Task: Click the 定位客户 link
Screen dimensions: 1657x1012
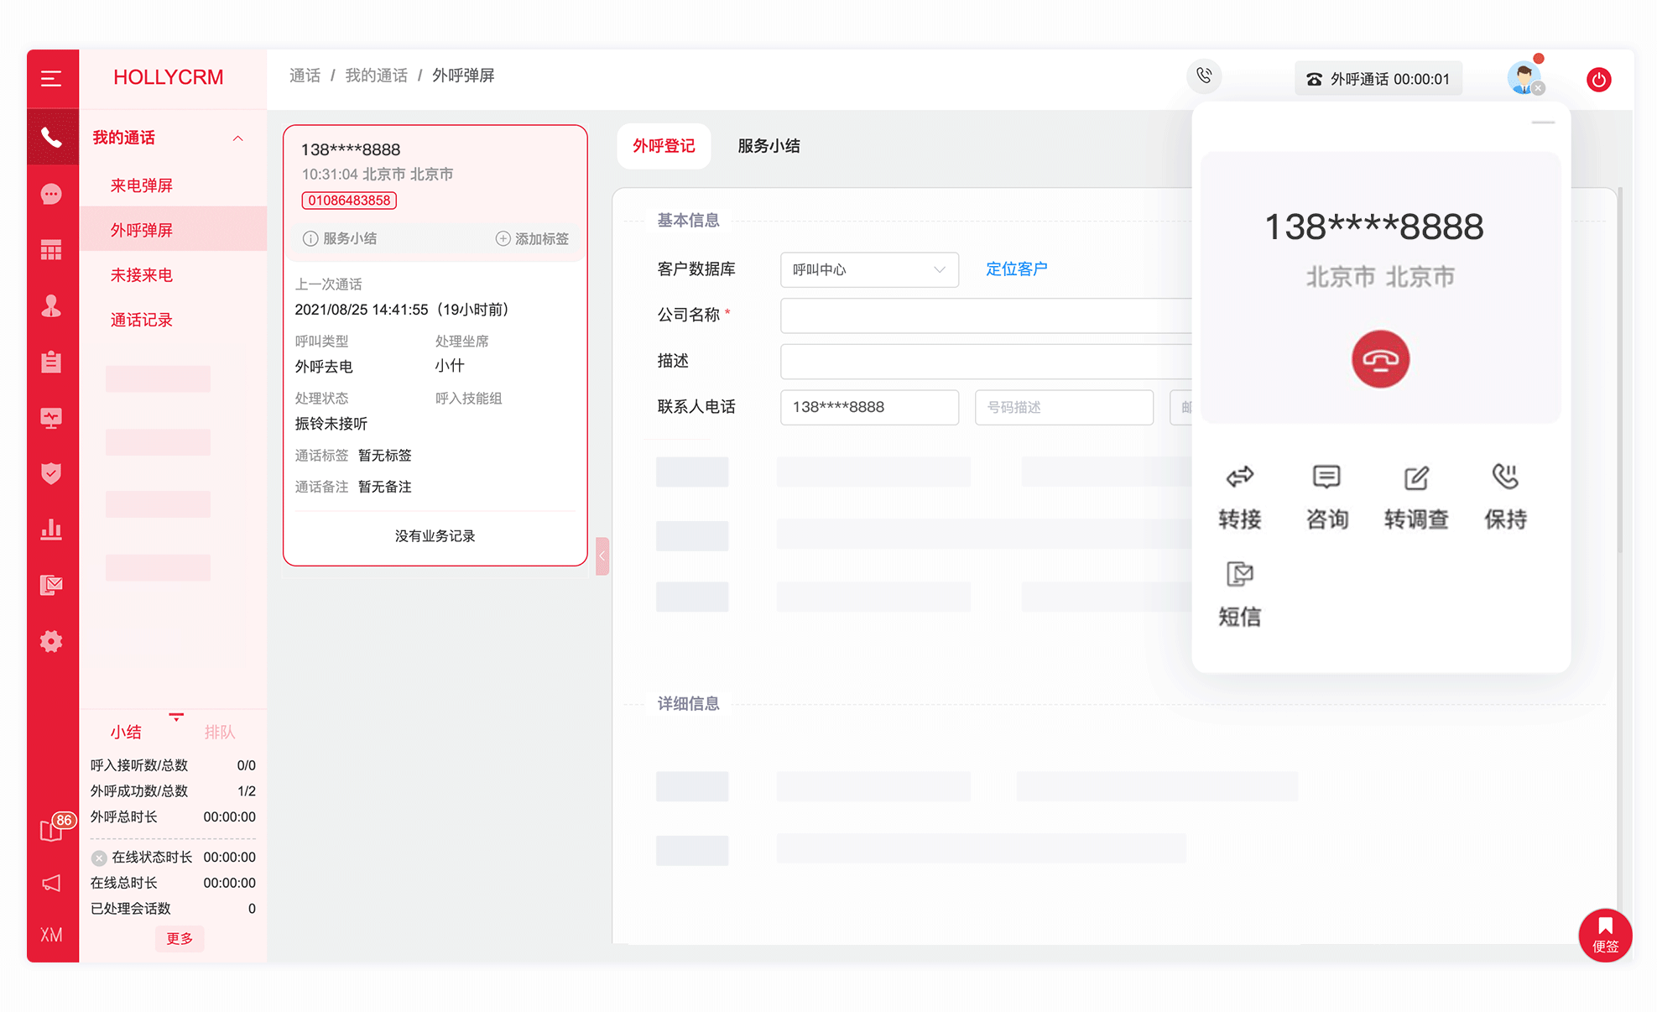Action: pyautogui.click(x=1016, y=269)
